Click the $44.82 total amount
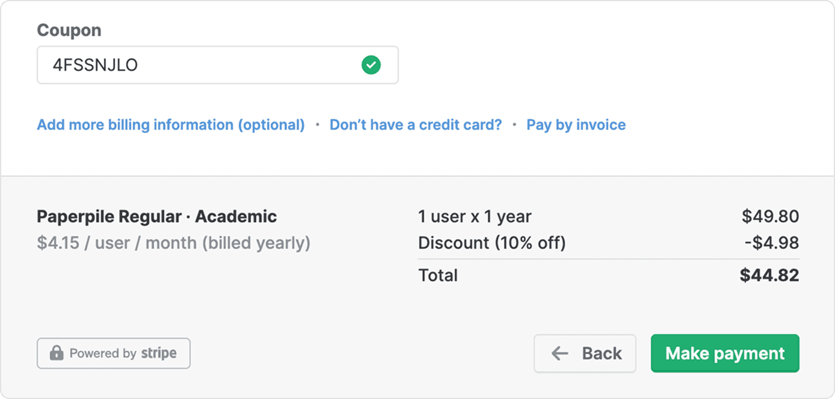Image resolution: width=835 pixels, height=399 pixels. click(769, 275)
